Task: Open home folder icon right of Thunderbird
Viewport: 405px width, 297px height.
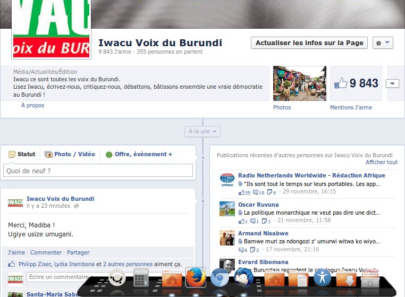Action: pyautogui.click(x=274, y=279)
